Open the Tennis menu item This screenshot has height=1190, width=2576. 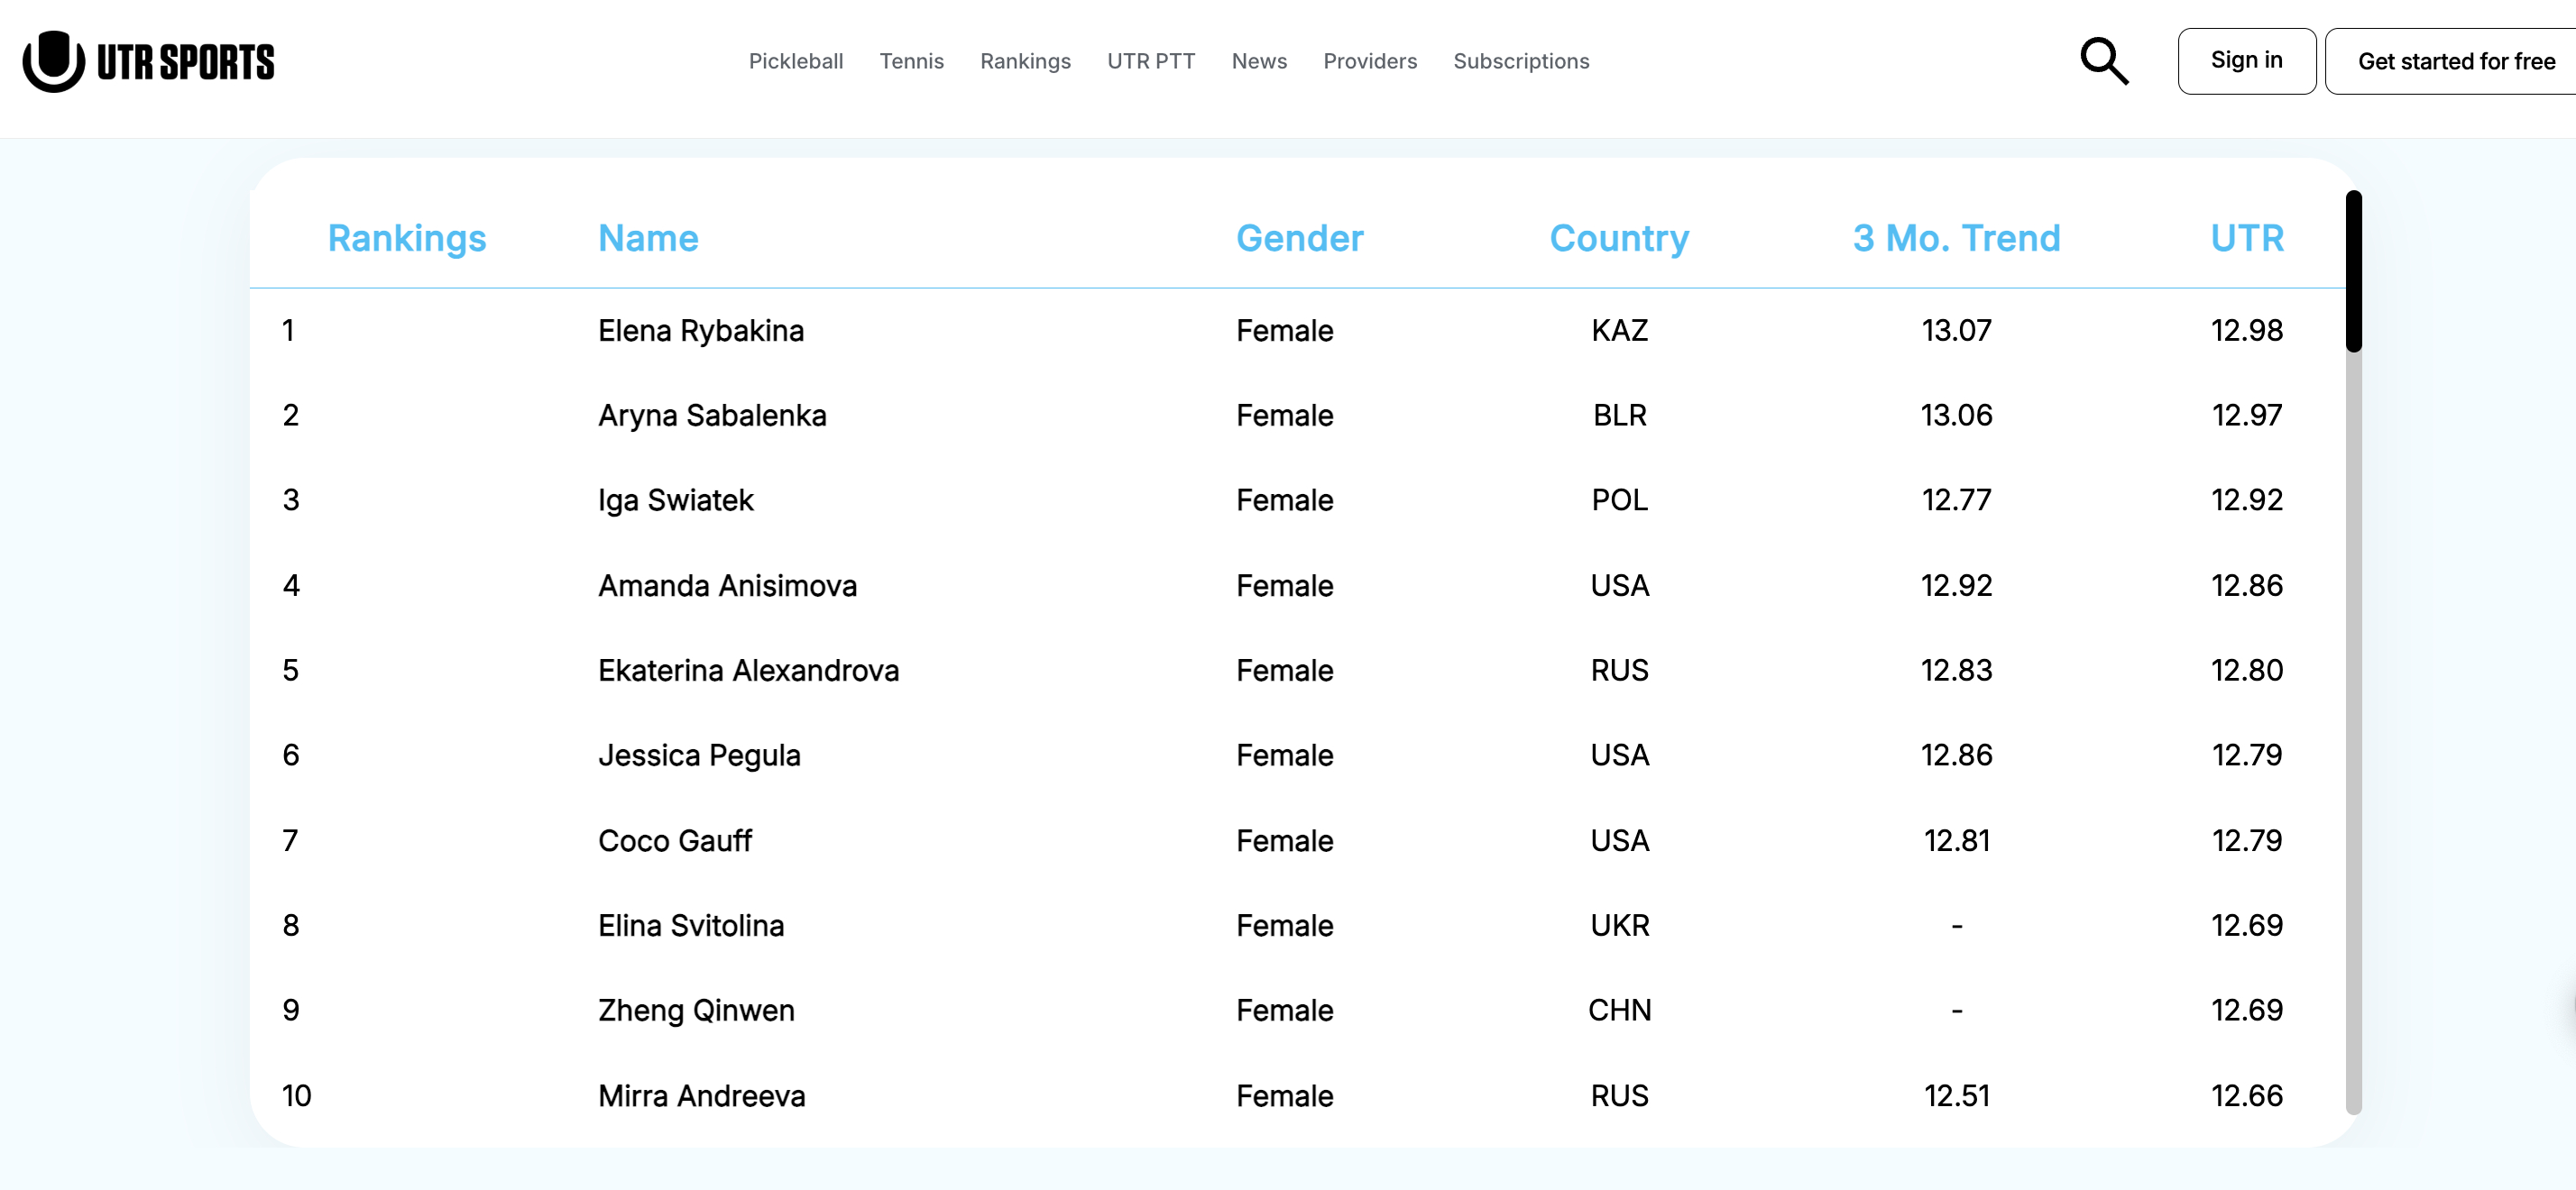pos(911,61)
